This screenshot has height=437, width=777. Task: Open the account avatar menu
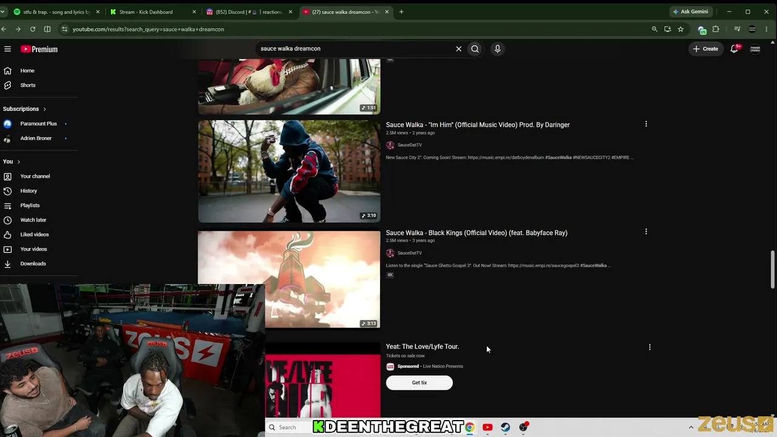(755, 49)
